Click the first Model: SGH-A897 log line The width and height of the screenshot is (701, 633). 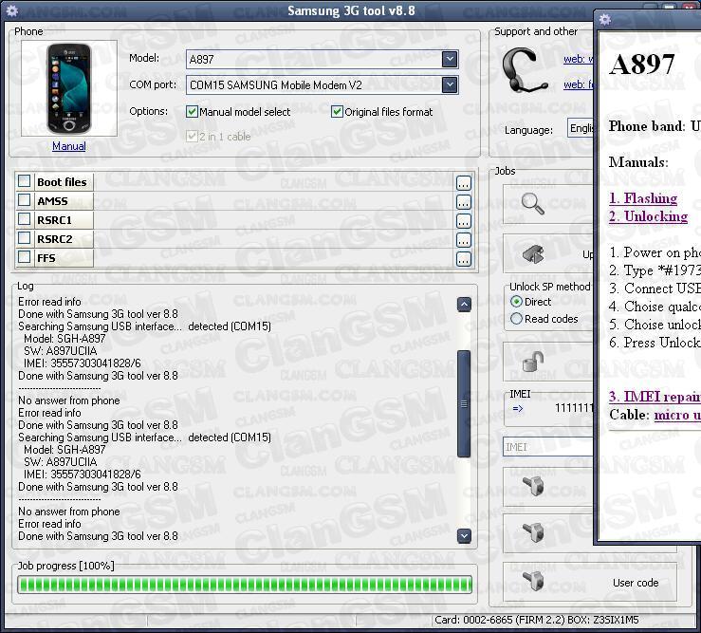coord(65,338)
